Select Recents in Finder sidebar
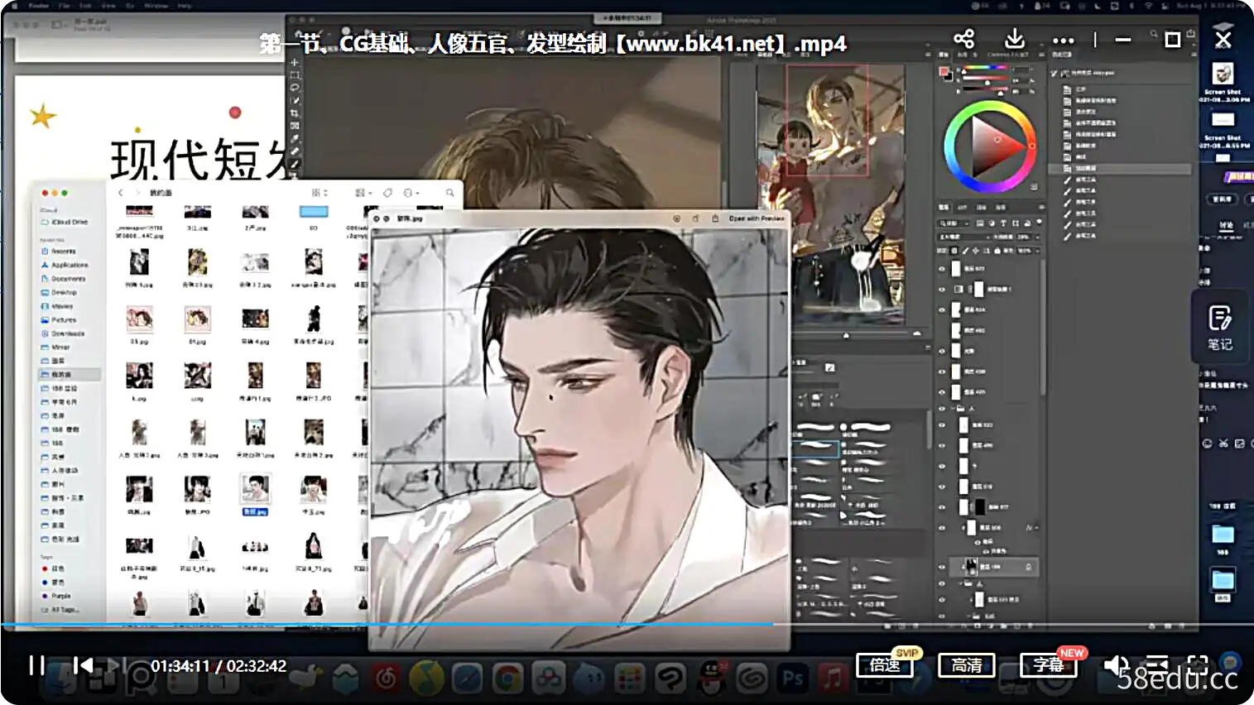1254x705 pixels. click(59, 251)
